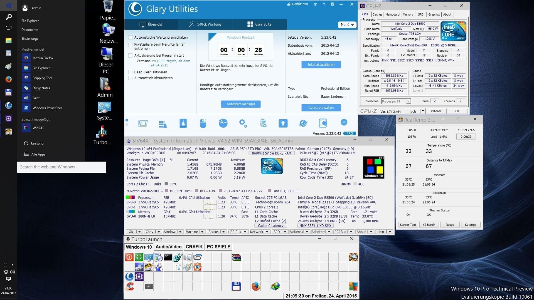Viewport: 534px width, 300px height.
Task: Click the upward arrow update icon in Glary
Action: 283,123
